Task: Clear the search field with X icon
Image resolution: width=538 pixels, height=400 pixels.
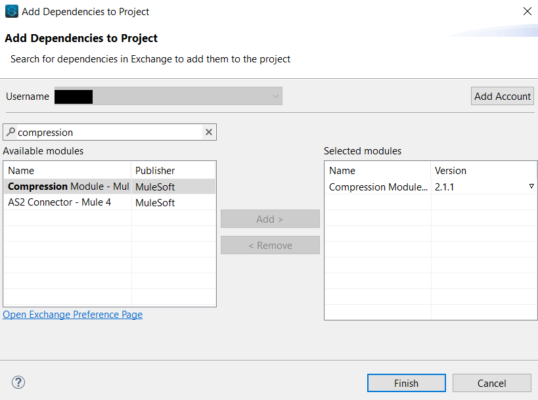Action: point(209,132)
